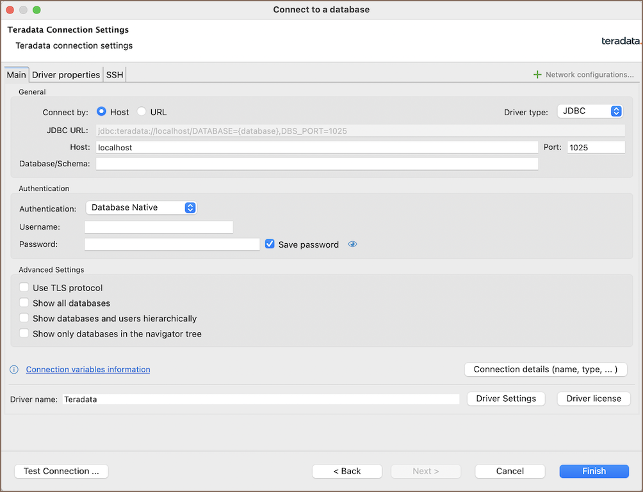The image size is (643, 492).
Task: Click the green plus Network configurations icon
Action: [x=537, y=75]
